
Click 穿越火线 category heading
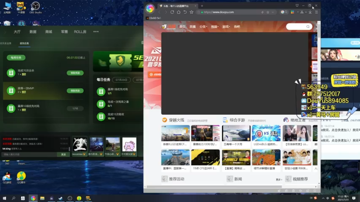click(176, 120)
